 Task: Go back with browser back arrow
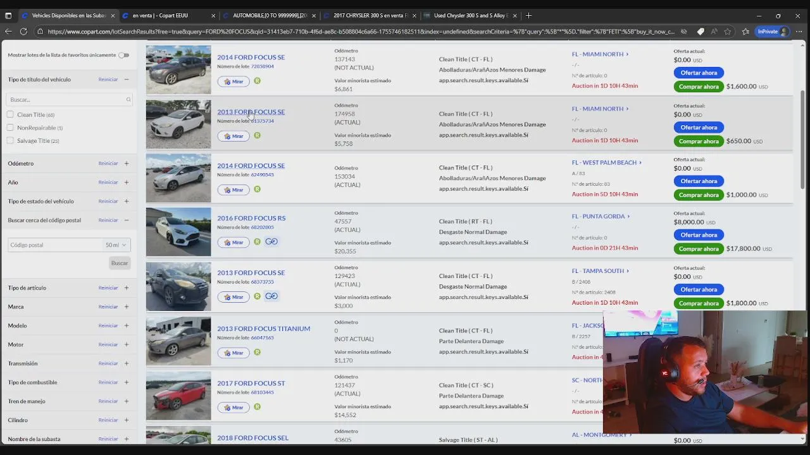(8, 31)
